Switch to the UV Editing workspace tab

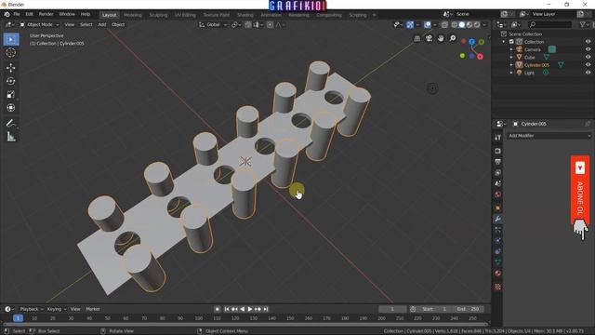pos(185,15)
